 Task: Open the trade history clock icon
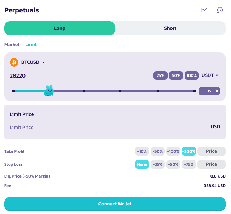click(220, 10)
